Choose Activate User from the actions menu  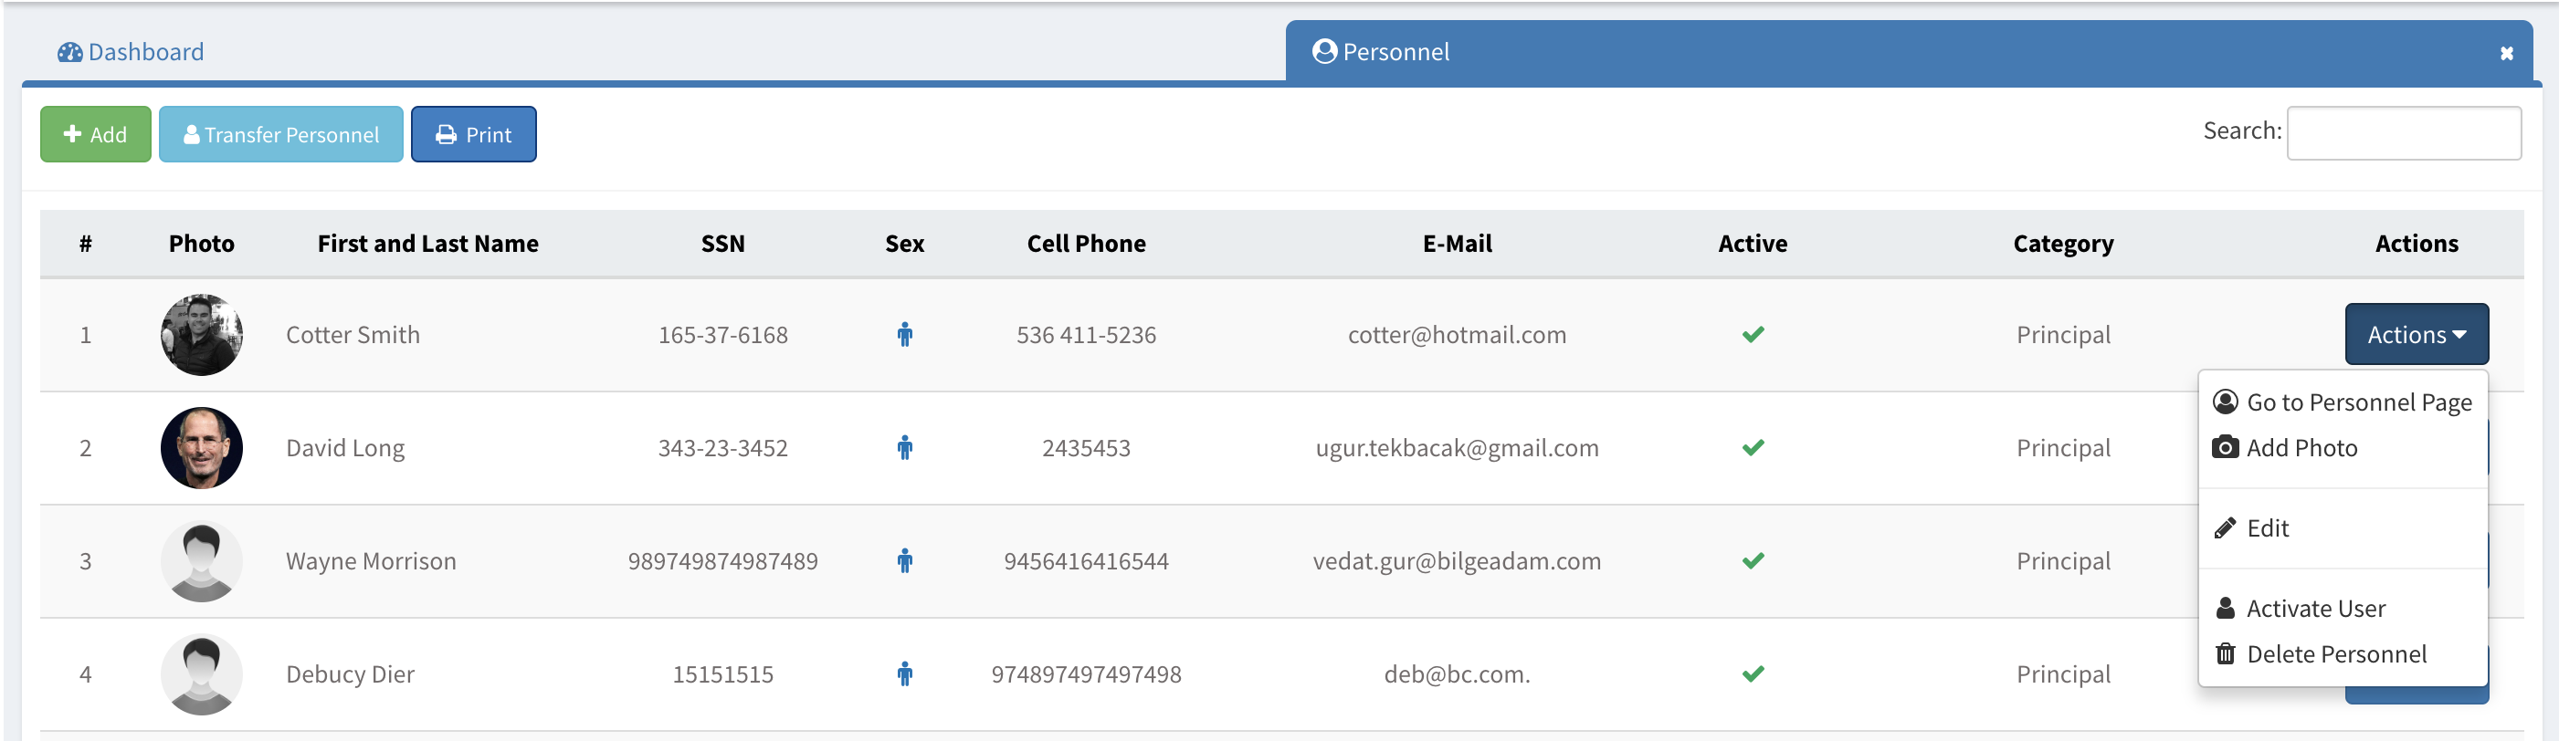tap(2314, 609)
